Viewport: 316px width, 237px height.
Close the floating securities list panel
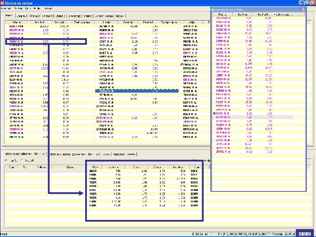click(x=304, y=10)
